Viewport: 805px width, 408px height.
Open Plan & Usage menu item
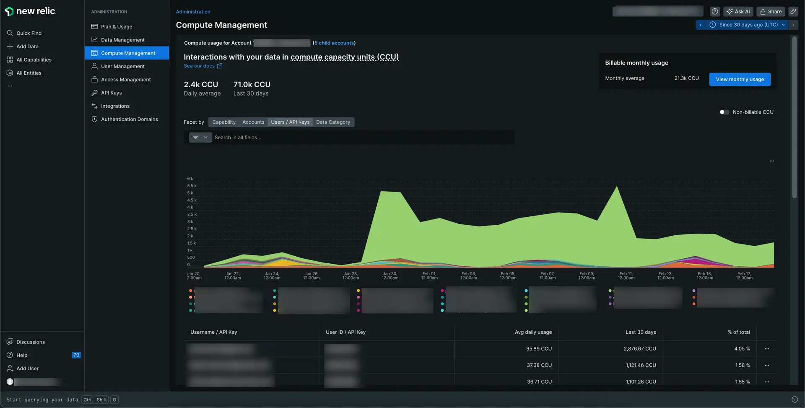127,26
